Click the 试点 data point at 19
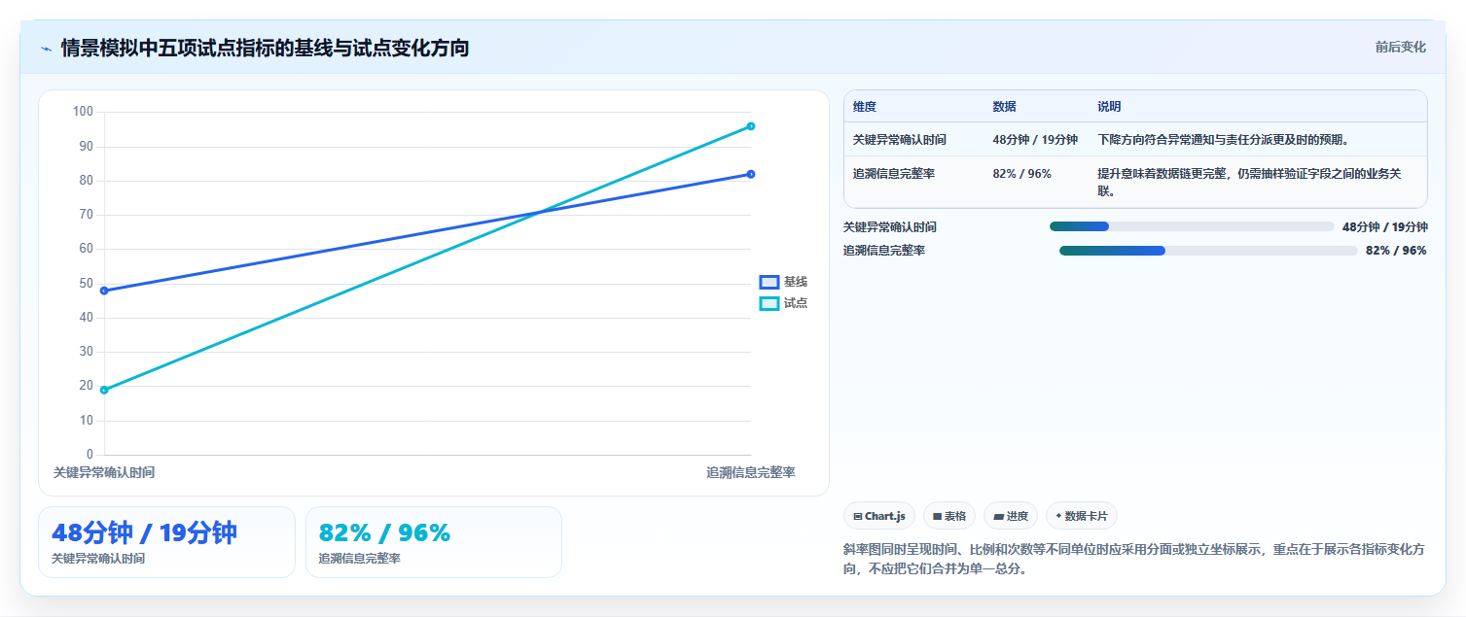Image resolution: width=1466 pixels, height=617 pixels. (104, 390)
